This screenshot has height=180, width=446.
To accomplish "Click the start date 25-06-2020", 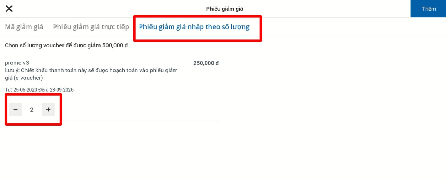I will coord(25,90).
